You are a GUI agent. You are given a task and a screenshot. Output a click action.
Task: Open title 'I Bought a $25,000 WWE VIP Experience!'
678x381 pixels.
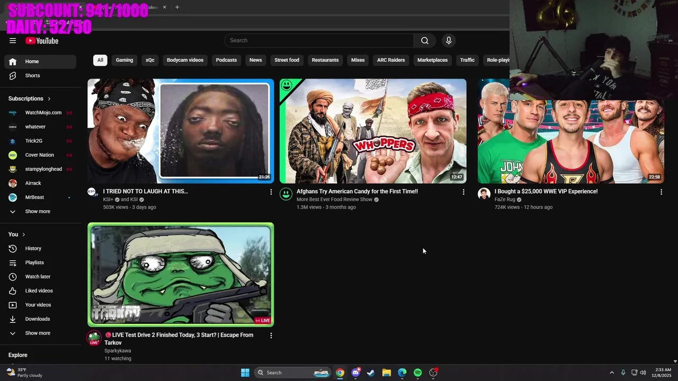(x=546, y=192)
